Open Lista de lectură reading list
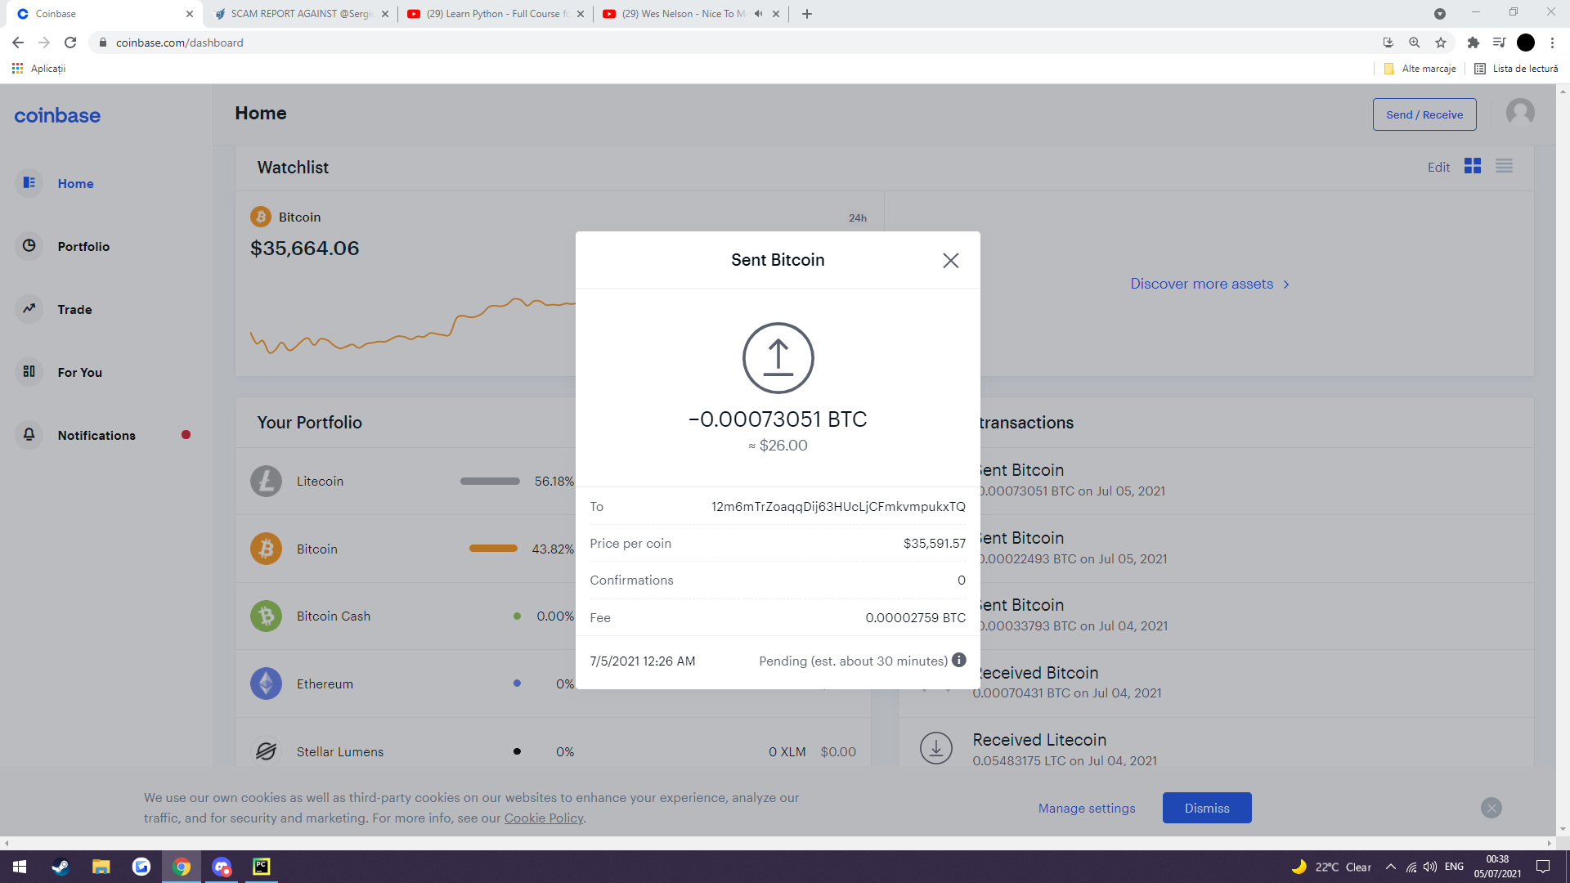 1516,69
